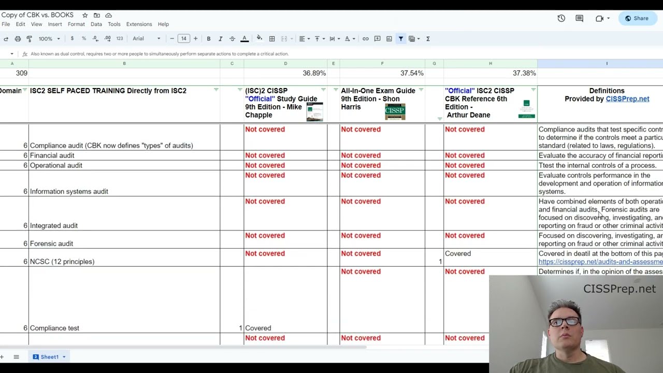Click the Move to folder icon

[96, 16]
